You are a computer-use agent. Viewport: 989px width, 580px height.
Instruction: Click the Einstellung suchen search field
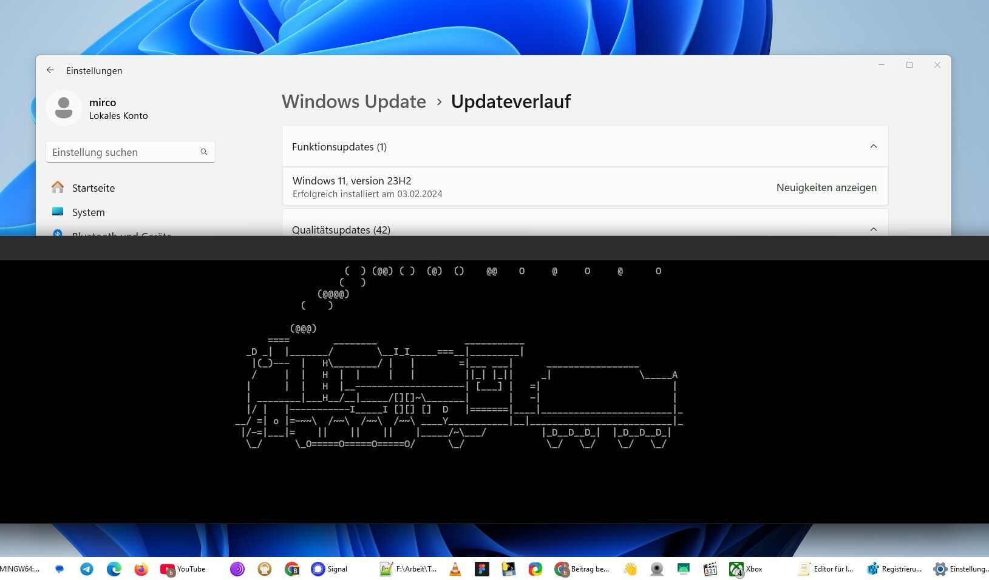[x=124, y=152]
